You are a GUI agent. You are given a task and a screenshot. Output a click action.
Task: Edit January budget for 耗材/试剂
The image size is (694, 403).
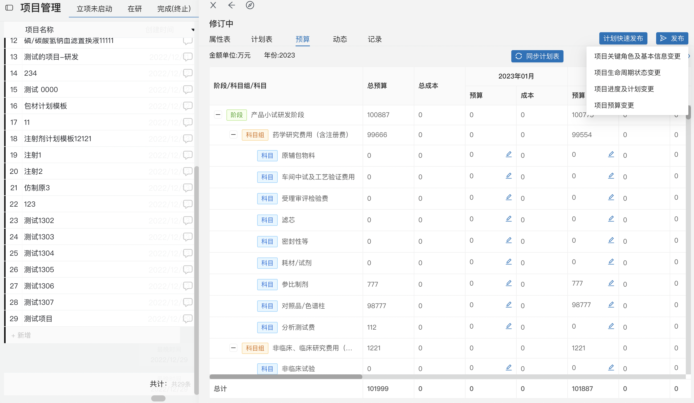click(x=509, y=262)
